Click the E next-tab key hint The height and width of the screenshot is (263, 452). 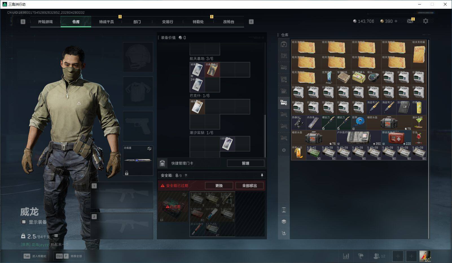click(x=251, y=22)
